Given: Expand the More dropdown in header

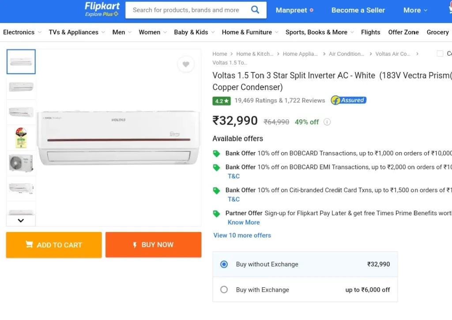Looking at the screenshot, I should (x=415, y=10).
